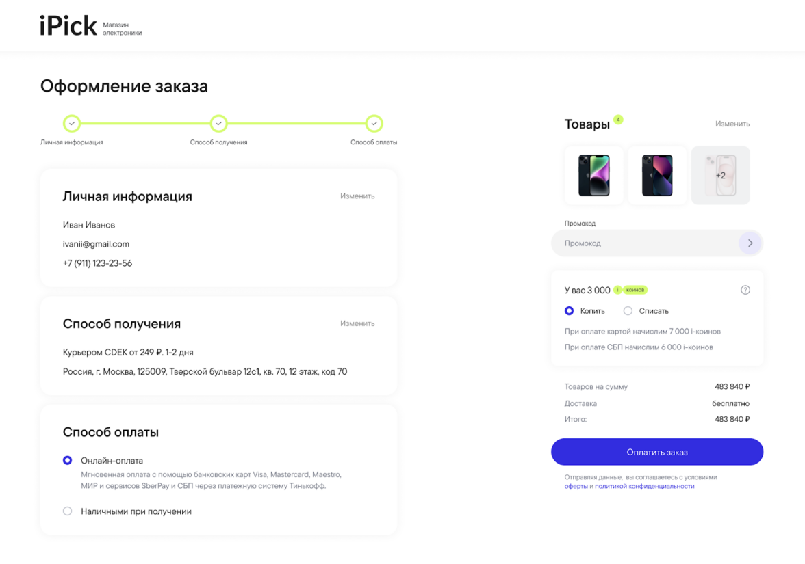Select the Списать radio option
805x564 pixels.
tap(628, 311)
